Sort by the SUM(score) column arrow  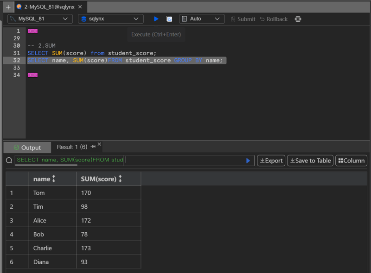click(x=120, y=179)
